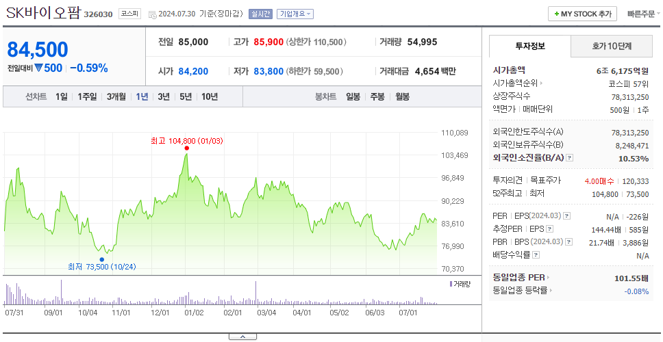The height and width of the screenshot is (342, 663).
Task: Click the 거래량 value 54,995
Action: click(x=423, y=42)
